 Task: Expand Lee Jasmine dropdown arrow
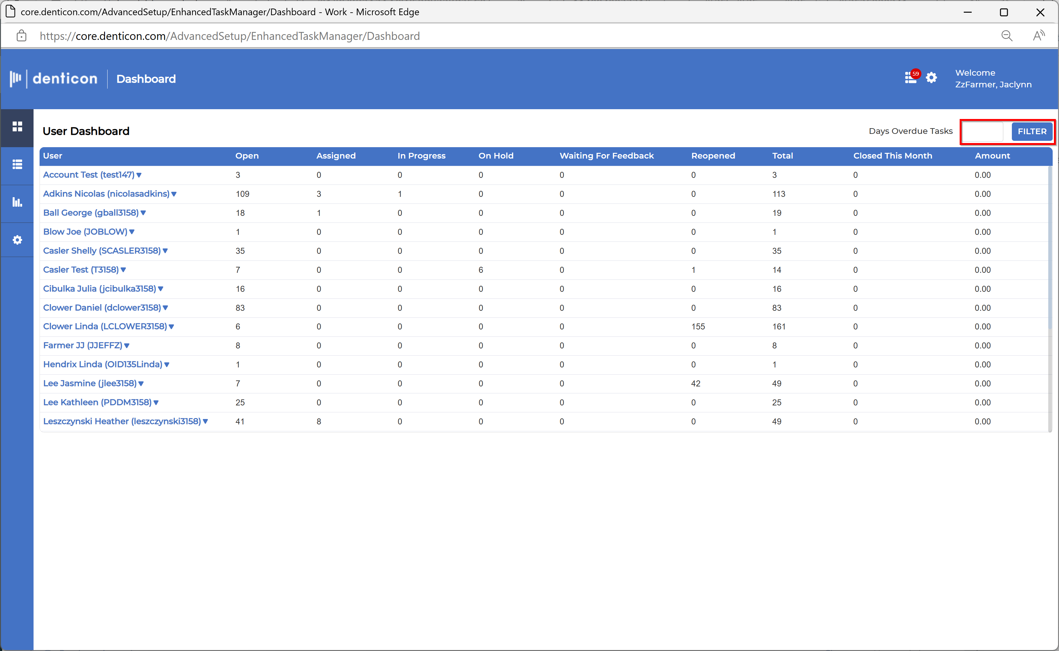coord(141,384)
